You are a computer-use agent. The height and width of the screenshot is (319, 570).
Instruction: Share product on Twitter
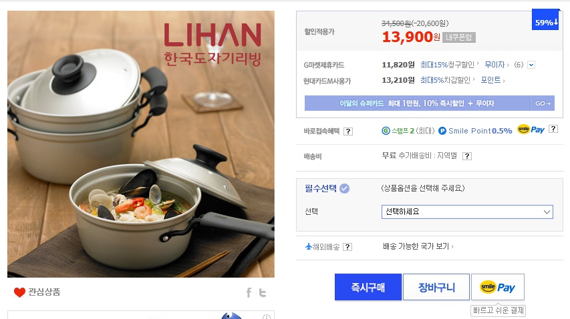[263, 292]
